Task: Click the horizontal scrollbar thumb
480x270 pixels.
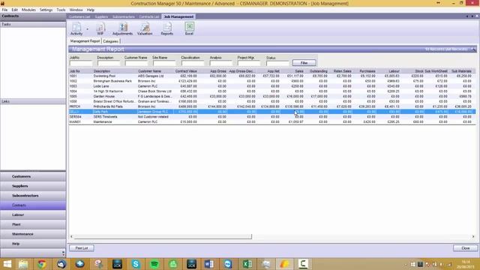Action: pos(163,236)
